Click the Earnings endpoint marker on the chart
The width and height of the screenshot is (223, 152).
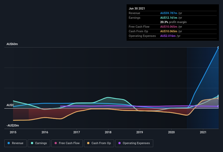coord(218,96)
